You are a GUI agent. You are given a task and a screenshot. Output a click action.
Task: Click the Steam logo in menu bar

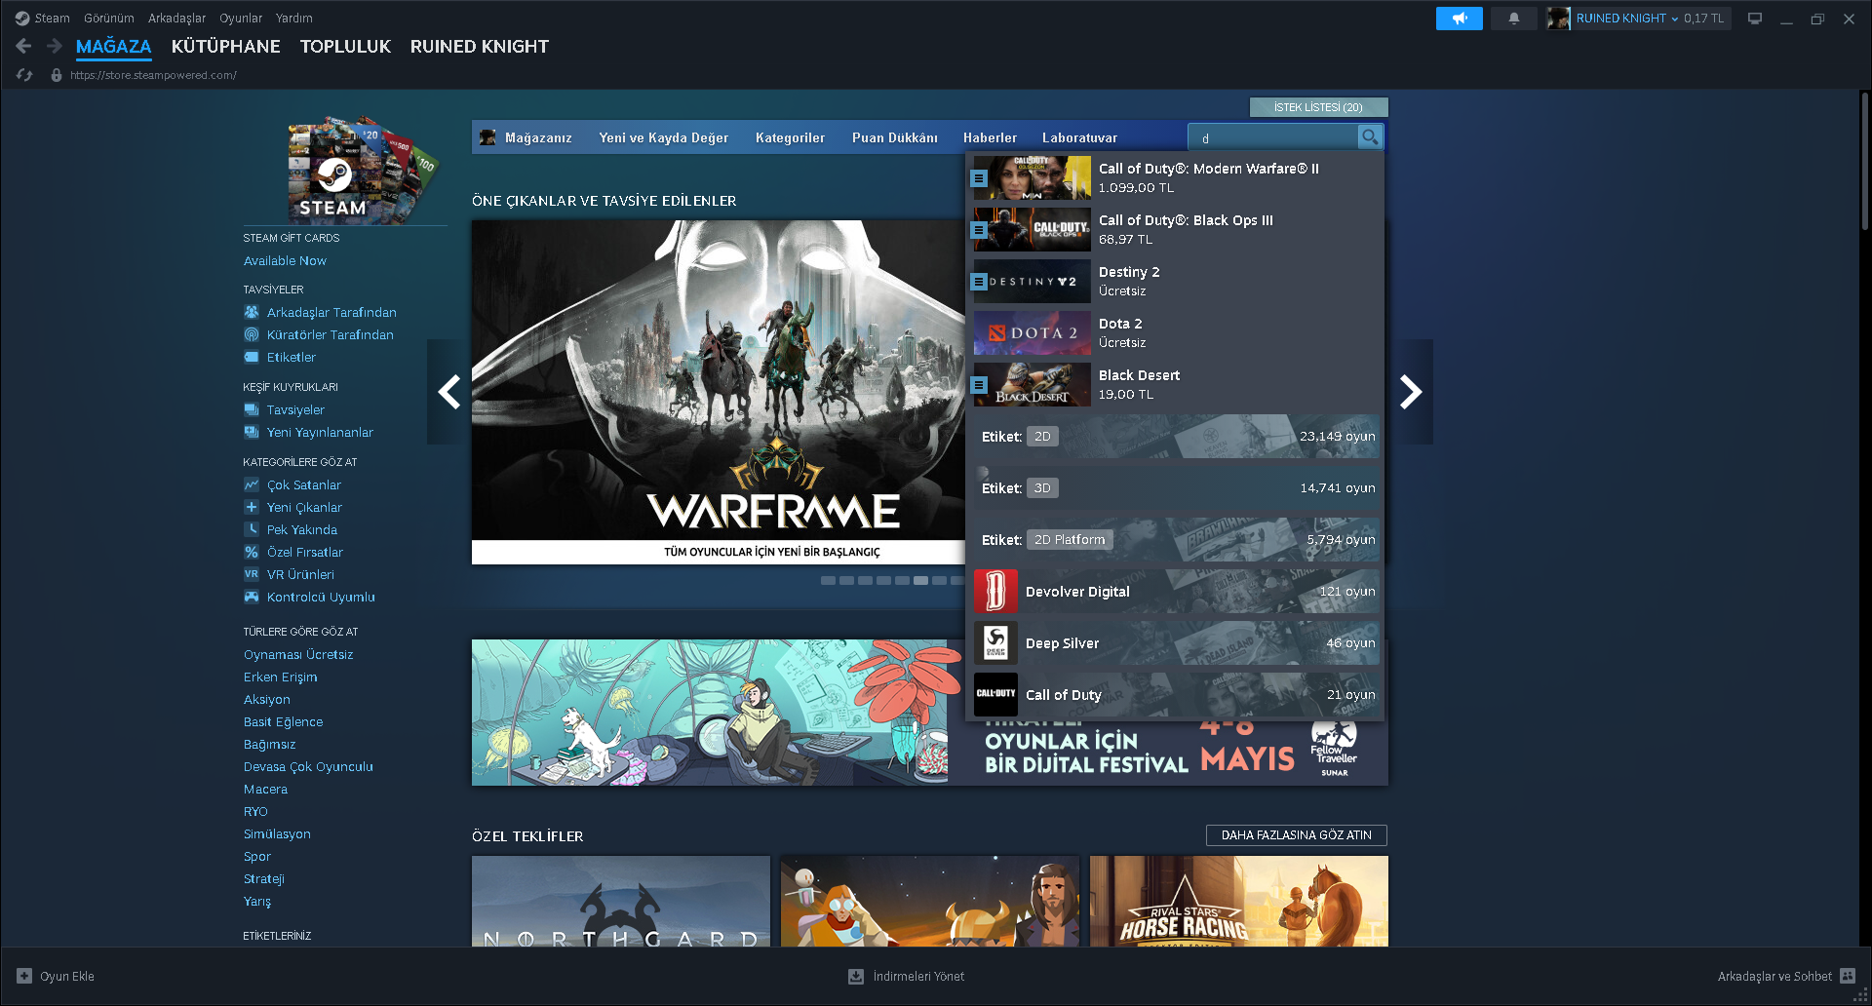22,19
